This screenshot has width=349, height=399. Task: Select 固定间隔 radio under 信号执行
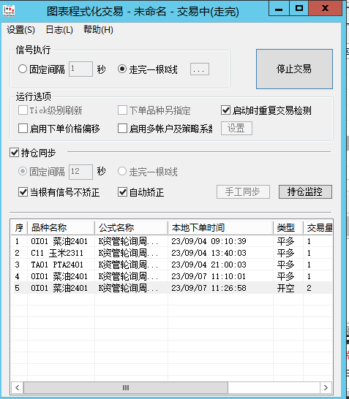tap(23, 69)
